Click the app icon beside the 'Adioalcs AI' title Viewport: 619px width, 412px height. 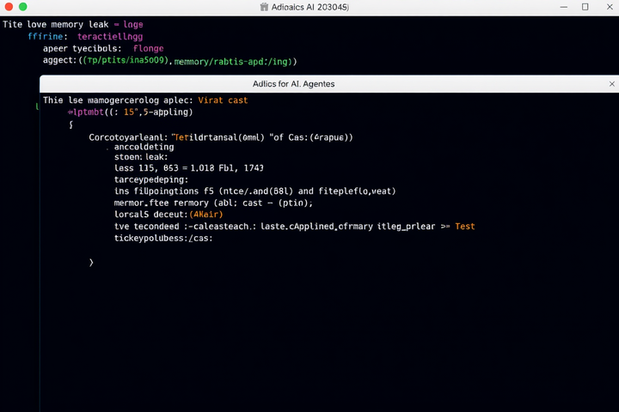(x=264, y=7)
